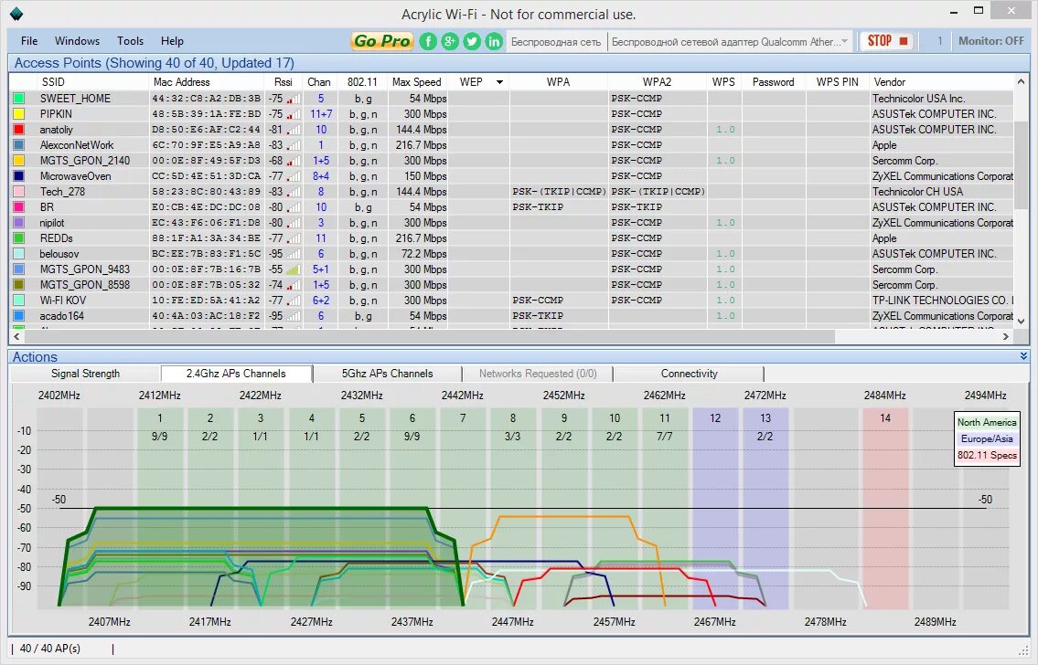Click channel 12 band in graph
Viewport: 1038px width, 665px height.
(715, 508)
